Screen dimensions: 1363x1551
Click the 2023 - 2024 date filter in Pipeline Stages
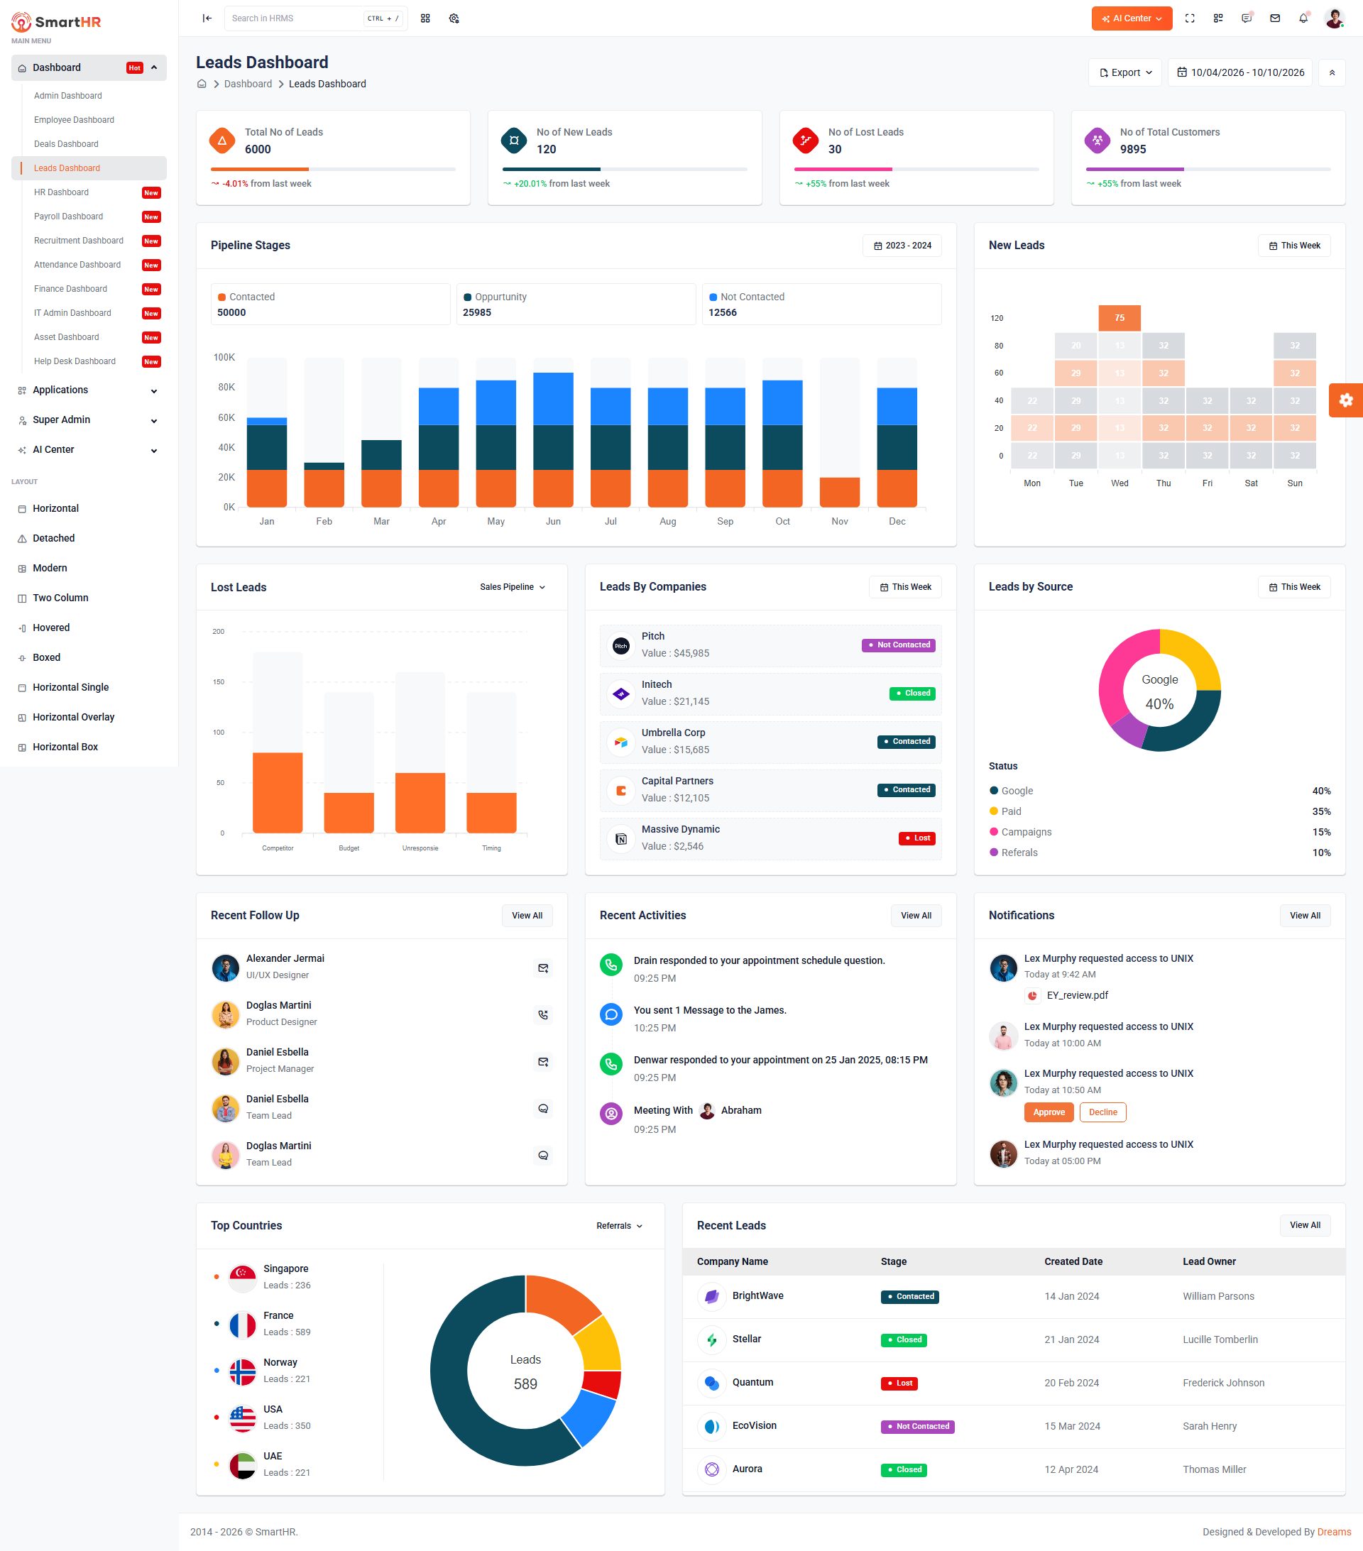(902, 246)
